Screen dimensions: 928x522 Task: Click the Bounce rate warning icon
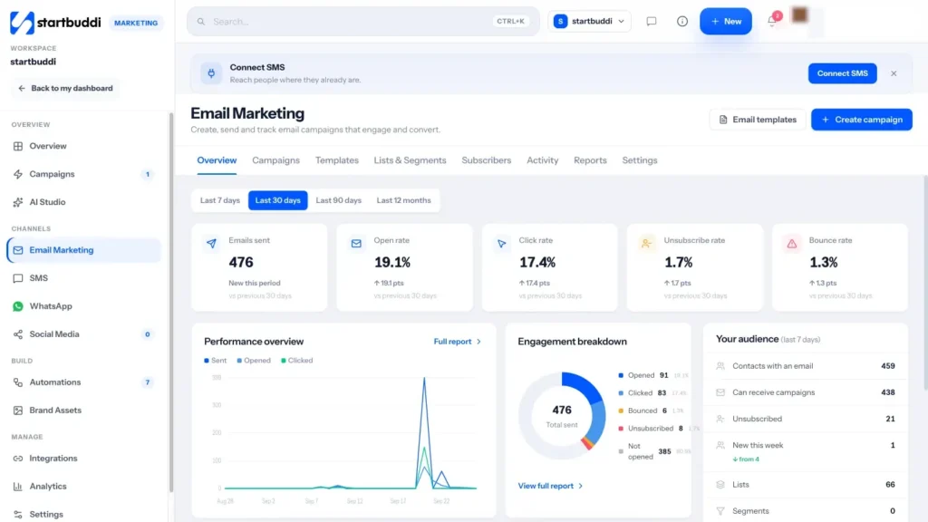point(792,243)
